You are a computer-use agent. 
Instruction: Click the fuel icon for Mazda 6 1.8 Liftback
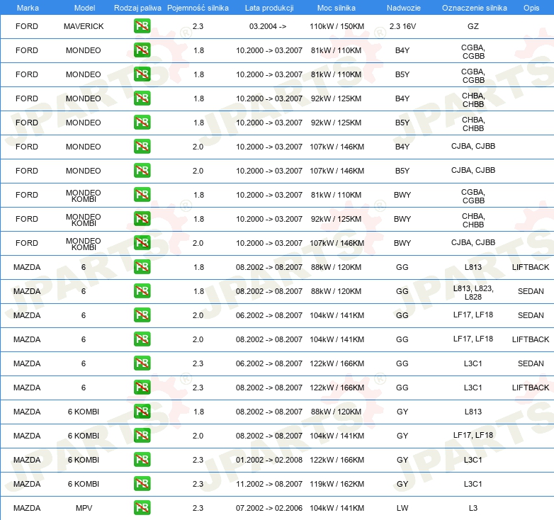[142, 266]
